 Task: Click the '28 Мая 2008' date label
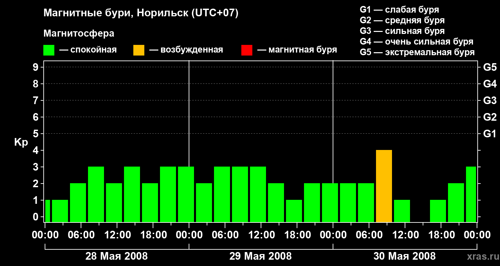(x=116, y=256)
